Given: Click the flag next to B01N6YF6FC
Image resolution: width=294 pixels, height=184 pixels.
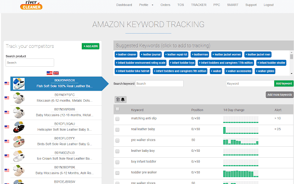Looking at the screenshot, I should tap(7, 98).
